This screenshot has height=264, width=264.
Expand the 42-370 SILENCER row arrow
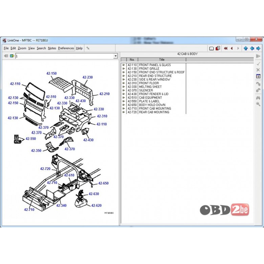[124, 90]
